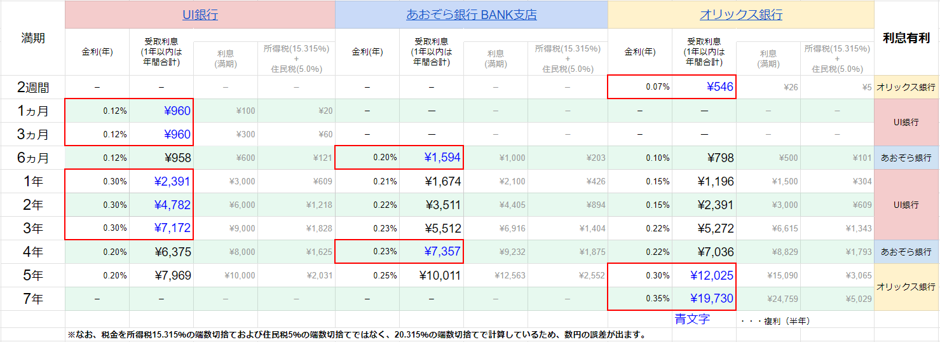
Task: Click the 0.25% rate cell
Action: click(367, 275)
